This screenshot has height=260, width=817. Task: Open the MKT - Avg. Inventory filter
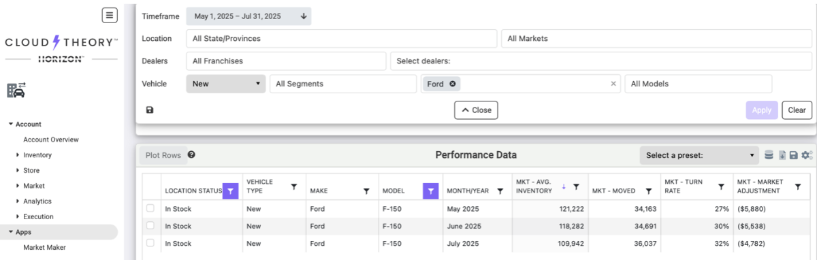click(x=576, y=186)
